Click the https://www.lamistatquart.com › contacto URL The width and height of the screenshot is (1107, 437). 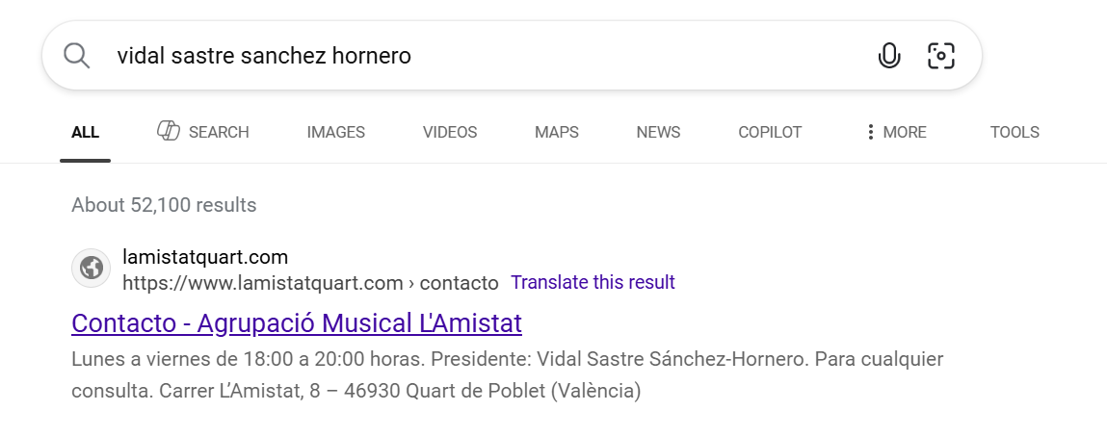pos(310,283)
